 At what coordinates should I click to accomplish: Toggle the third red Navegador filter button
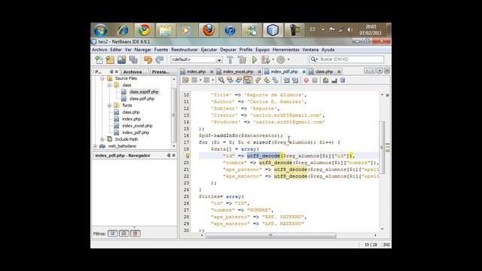(136, 233)
